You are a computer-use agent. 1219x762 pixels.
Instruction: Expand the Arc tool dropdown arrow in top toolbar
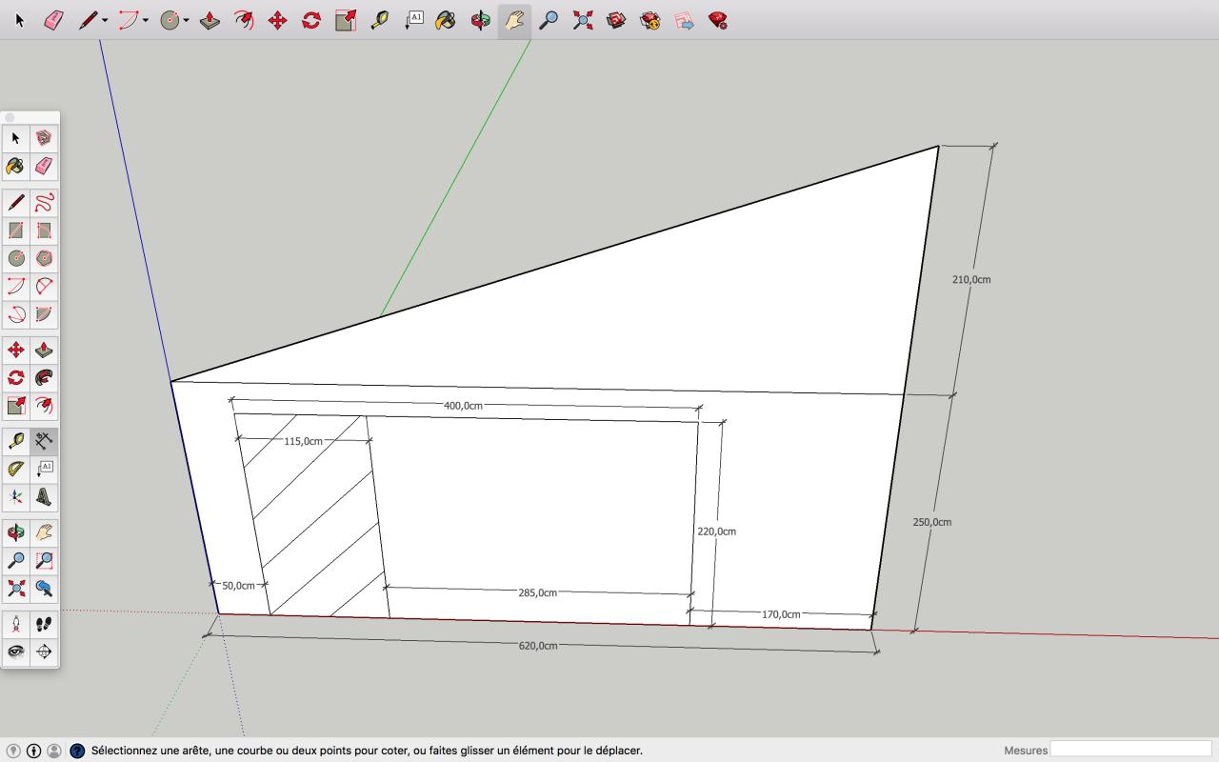point(146,20)
